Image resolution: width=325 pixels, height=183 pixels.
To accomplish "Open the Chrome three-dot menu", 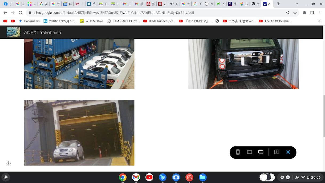I will [x=320, y=13].
